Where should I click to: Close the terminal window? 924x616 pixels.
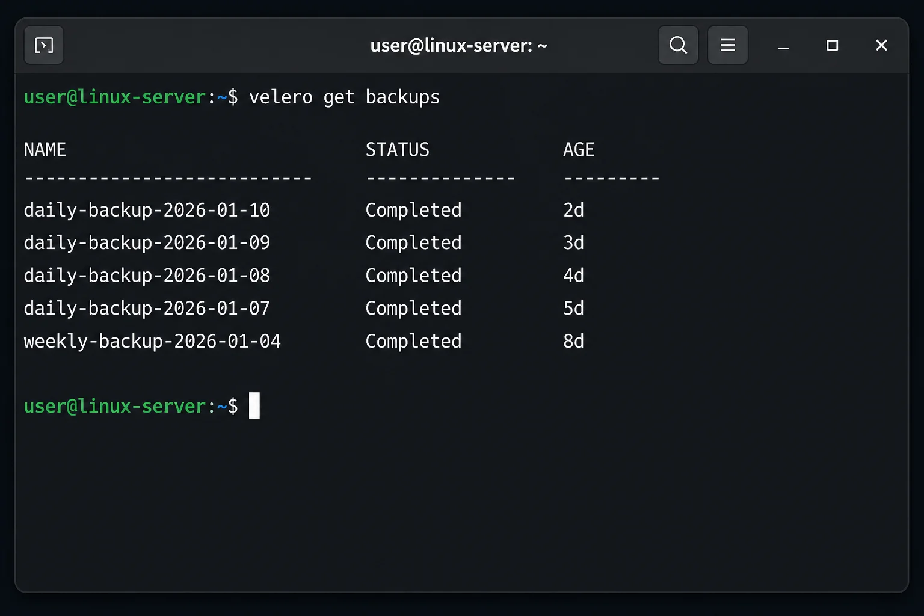(881, 45)
